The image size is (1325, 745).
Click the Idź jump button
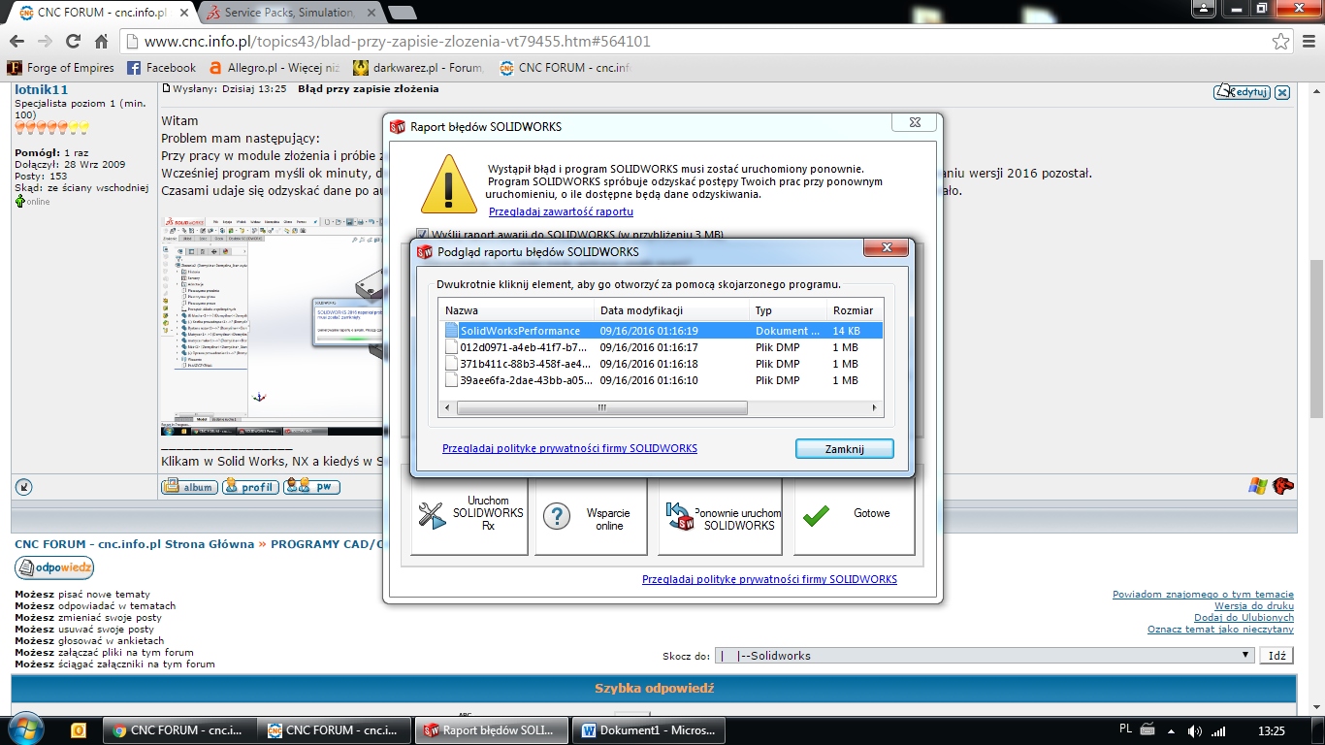(1277, 656)
